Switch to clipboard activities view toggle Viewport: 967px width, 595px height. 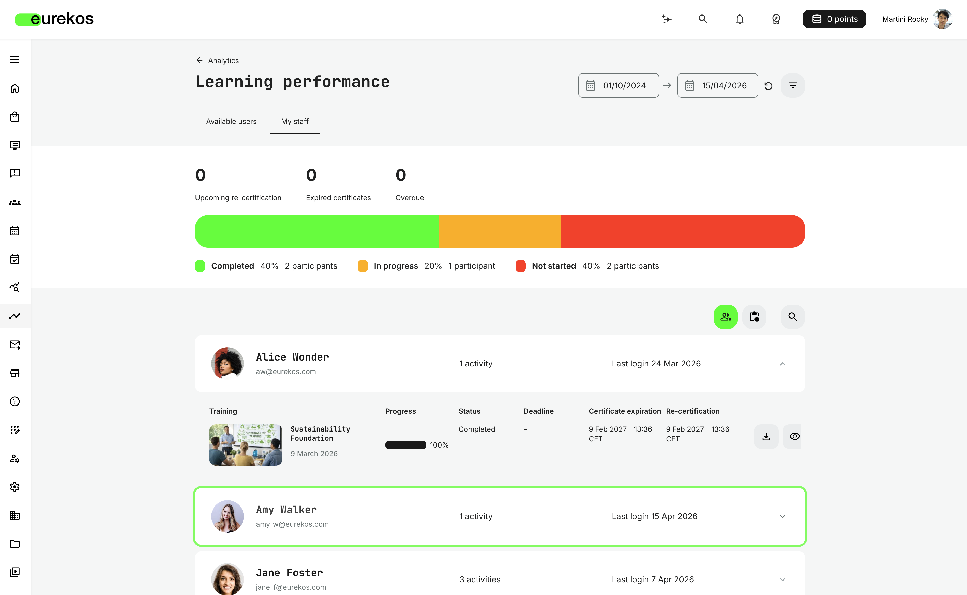tap(754, 317)
